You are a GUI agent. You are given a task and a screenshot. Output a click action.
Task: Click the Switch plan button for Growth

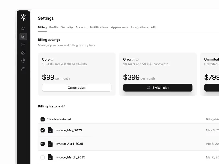158,87
